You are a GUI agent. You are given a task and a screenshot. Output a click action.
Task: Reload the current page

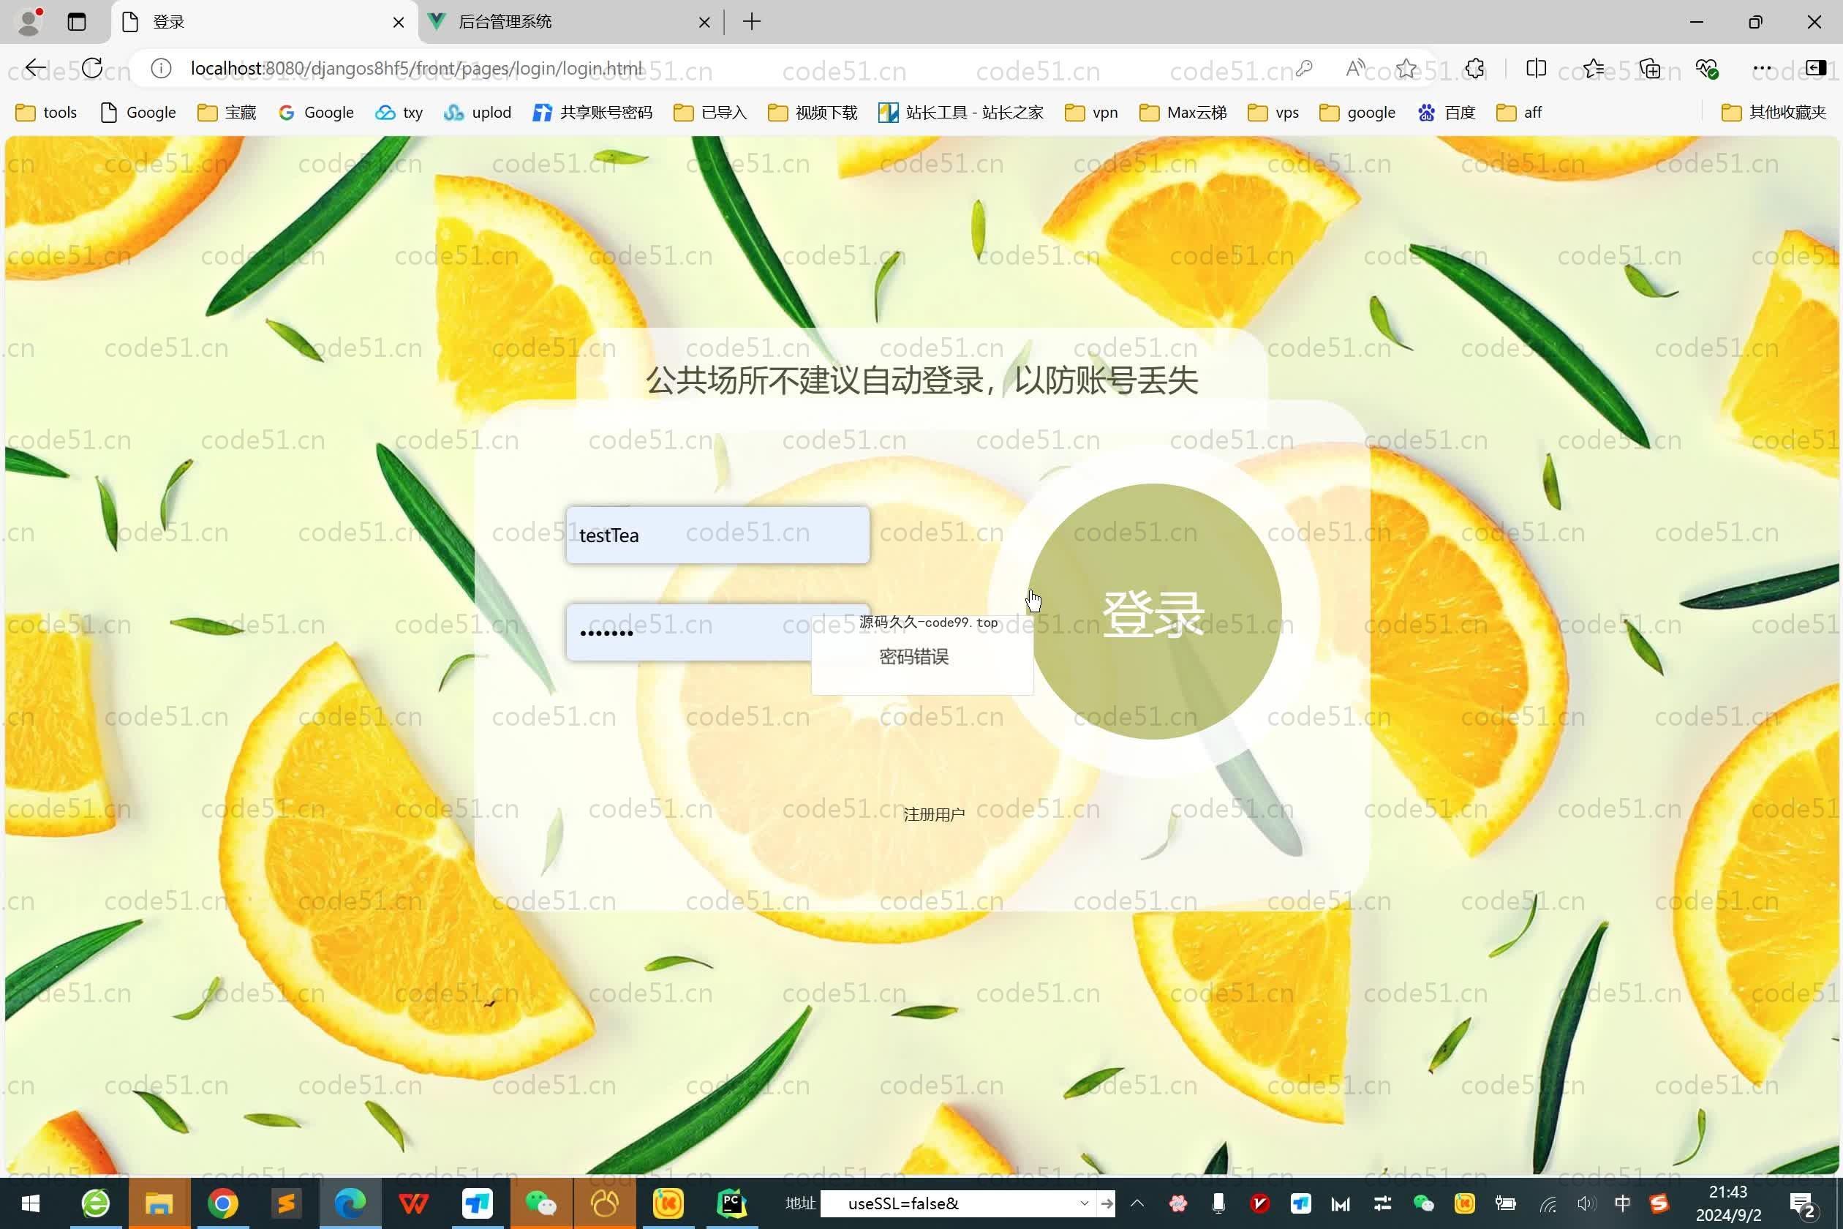pyautogui.click(x=91, y=68)
